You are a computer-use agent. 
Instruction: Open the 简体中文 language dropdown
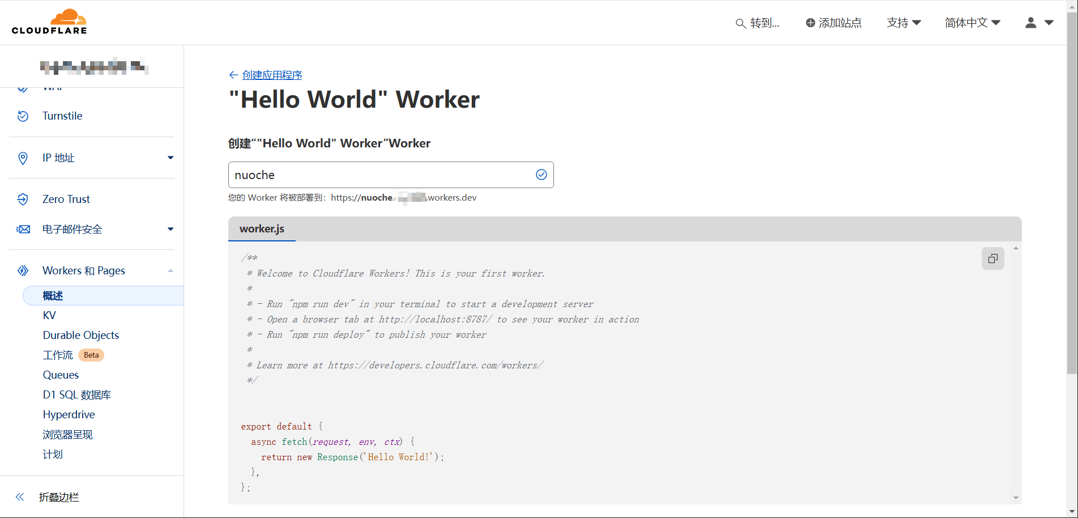(973, 23)
